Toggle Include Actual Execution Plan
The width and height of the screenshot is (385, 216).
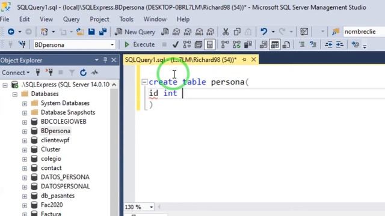tap(225, 44)
